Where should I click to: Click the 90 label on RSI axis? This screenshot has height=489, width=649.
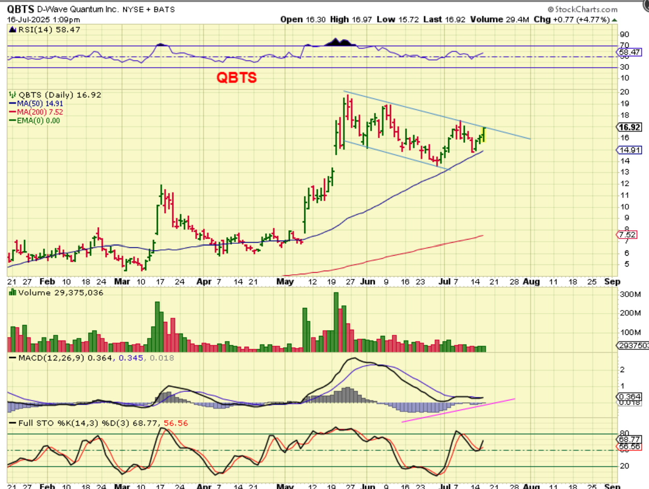[624, 34]
